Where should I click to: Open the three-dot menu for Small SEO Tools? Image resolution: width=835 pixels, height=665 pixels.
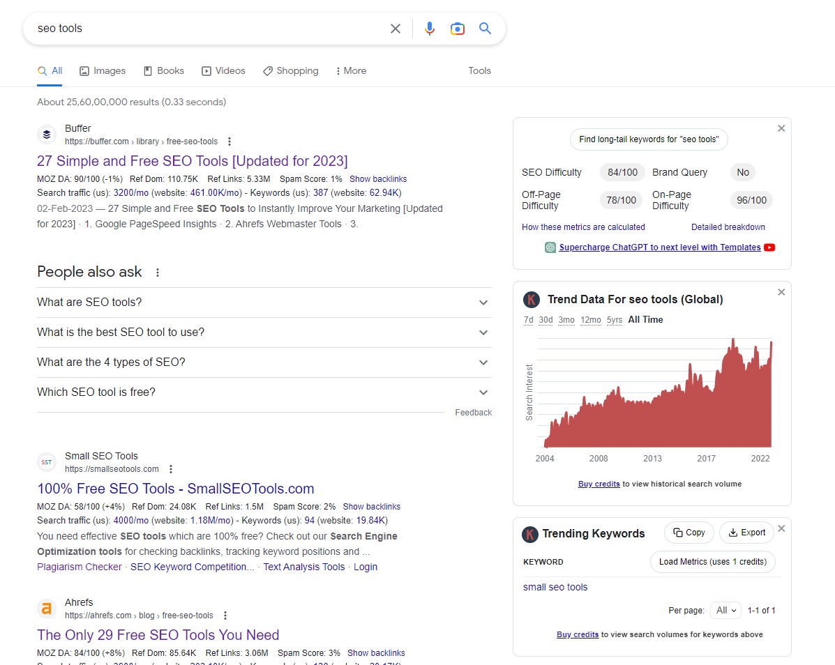click(171, 469)
